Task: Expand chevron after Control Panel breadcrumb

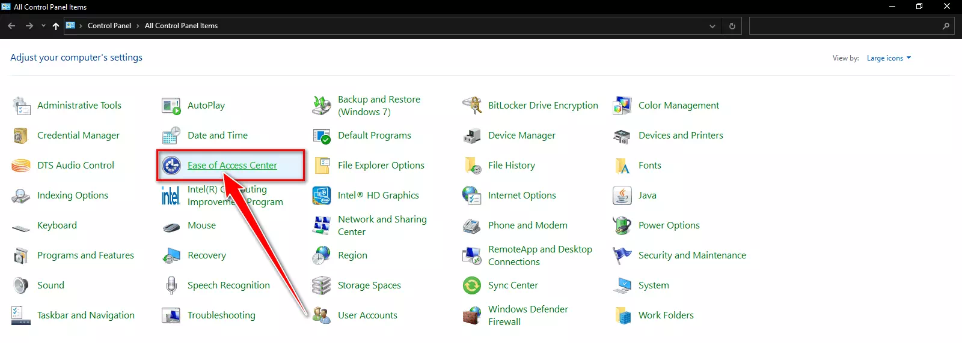Action: point(138,26)
